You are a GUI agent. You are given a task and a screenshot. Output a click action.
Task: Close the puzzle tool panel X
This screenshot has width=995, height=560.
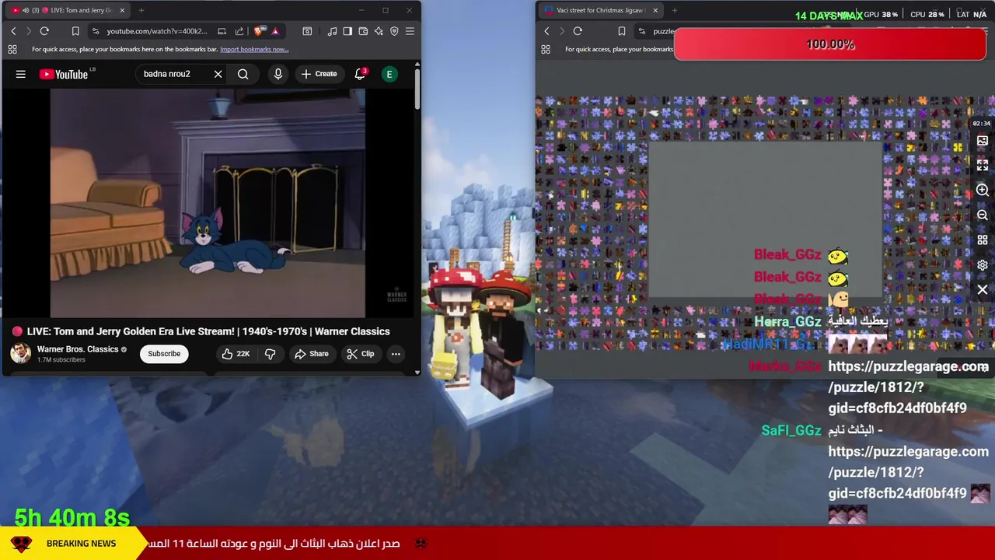[x=983, y=290]
